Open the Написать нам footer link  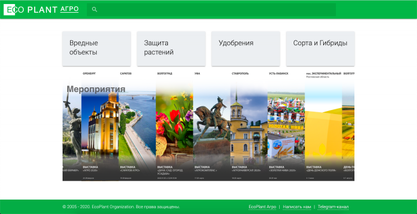click(x=297, y=207)
